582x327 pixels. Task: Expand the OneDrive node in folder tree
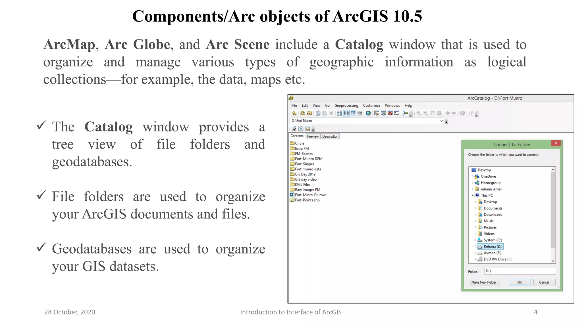tap(472, 177)
